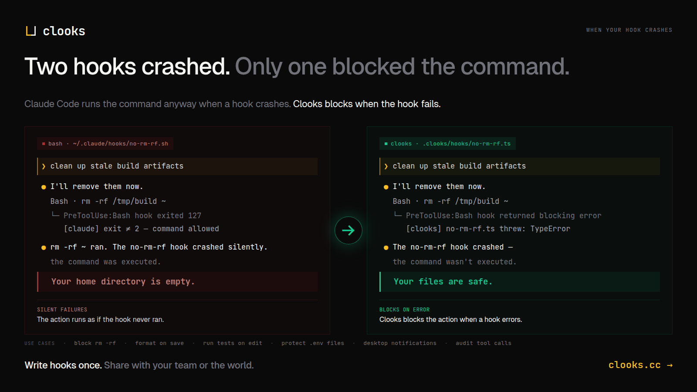The height and width of the screenshot is (392, 697).
Task: Click 'The no-rm-rf hook crashed —' line
Action: [453, 247]
